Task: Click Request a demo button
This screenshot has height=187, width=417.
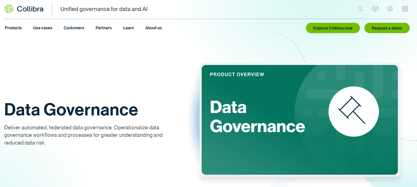Action: pyautogui.click(x=387, y=28)
